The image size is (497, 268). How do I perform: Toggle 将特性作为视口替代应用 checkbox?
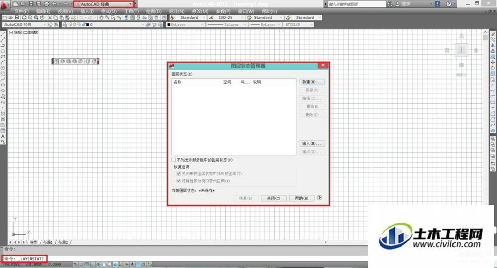(178, 181)
